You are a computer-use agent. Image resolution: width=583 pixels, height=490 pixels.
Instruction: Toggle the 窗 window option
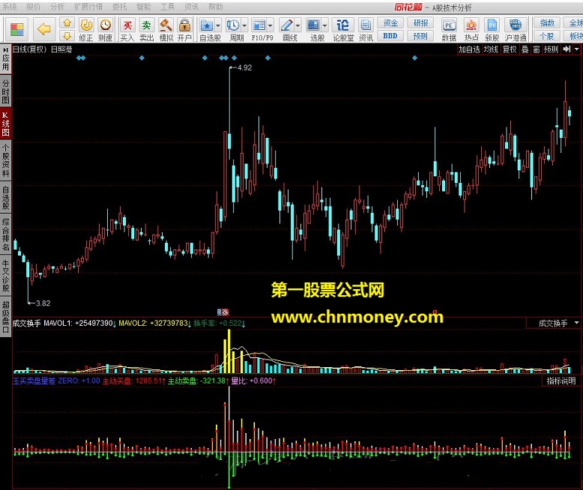coord(536,49)
